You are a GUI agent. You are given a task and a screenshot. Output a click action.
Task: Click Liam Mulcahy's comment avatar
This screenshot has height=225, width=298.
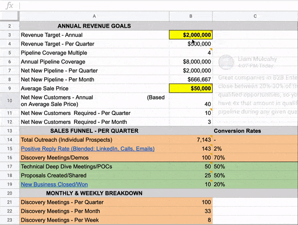(x=226, y=62)
